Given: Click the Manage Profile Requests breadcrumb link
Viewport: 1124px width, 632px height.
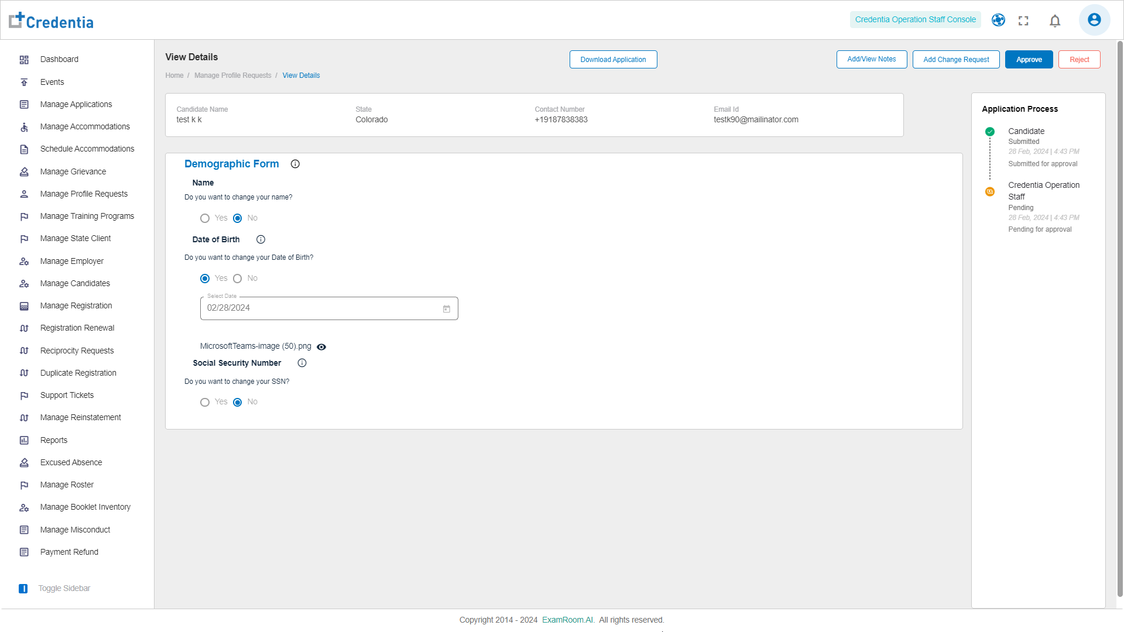Looking at the screenshot, I should 232,75.
